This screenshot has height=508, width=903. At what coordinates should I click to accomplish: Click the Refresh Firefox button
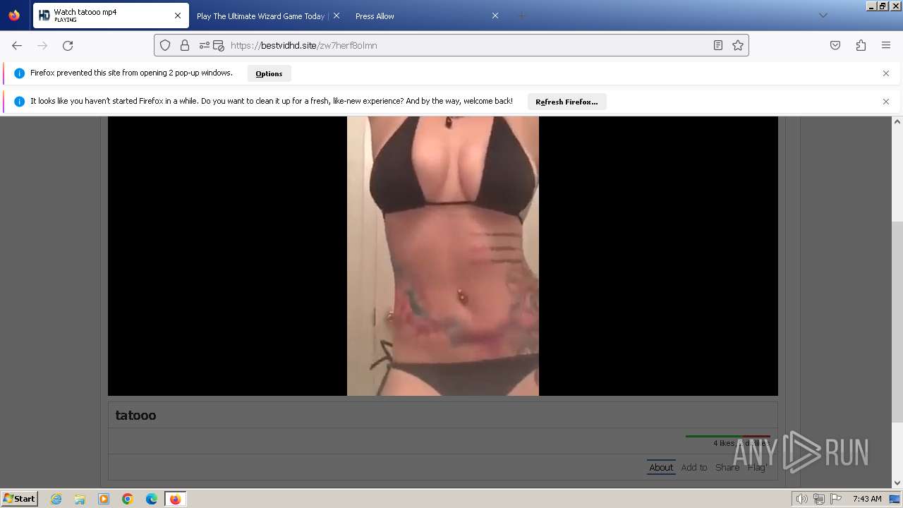pyautogui.click(x=566, y=102)
